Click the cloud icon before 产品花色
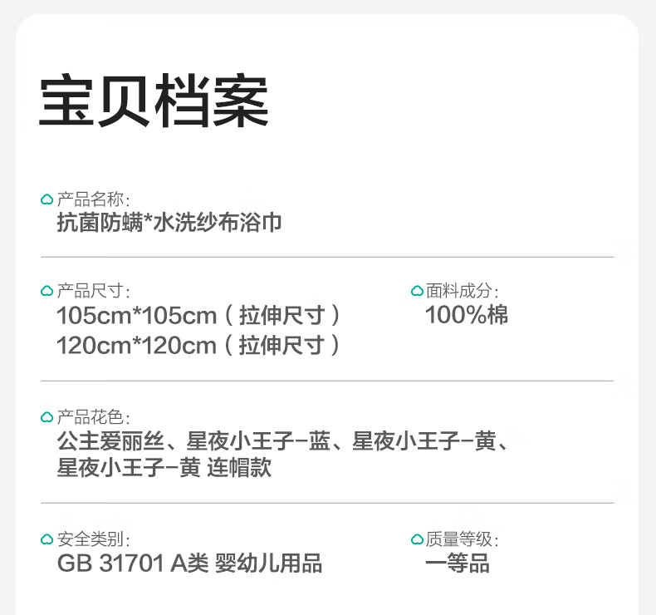This screenshot has height=615, width=656. click(47, 417)
